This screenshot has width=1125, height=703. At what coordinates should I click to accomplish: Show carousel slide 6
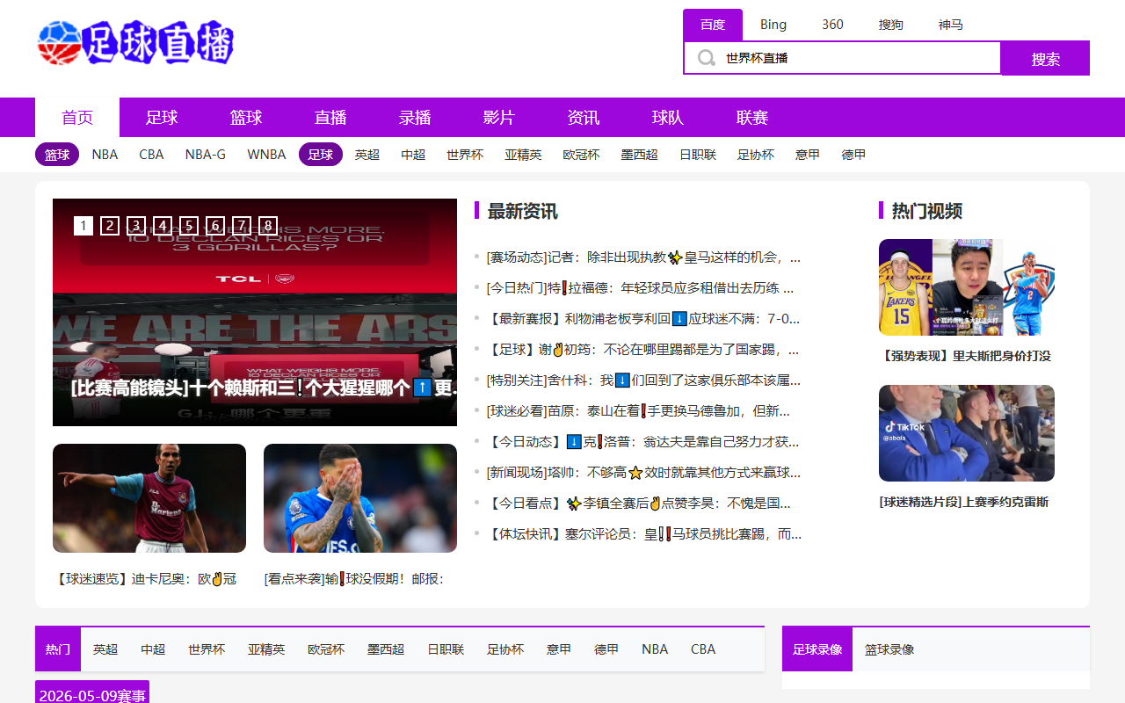(x=215, y=226)
